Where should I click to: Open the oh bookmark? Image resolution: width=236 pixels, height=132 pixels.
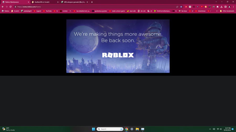pyautogui.click(x=150, y=11)
